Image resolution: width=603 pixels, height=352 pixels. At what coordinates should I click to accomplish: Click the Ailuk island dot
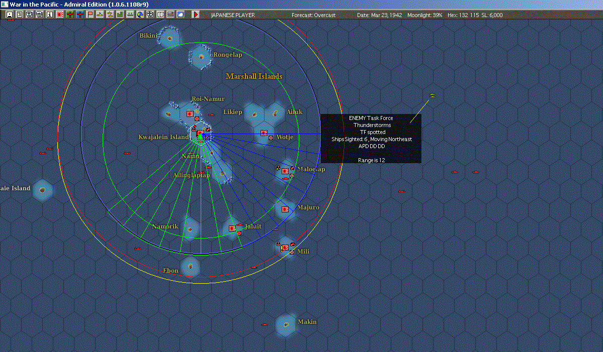click(276, 113)
